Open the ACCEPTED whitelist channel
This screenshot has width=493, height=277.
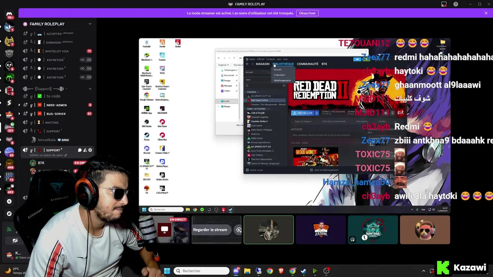(58, 33)
